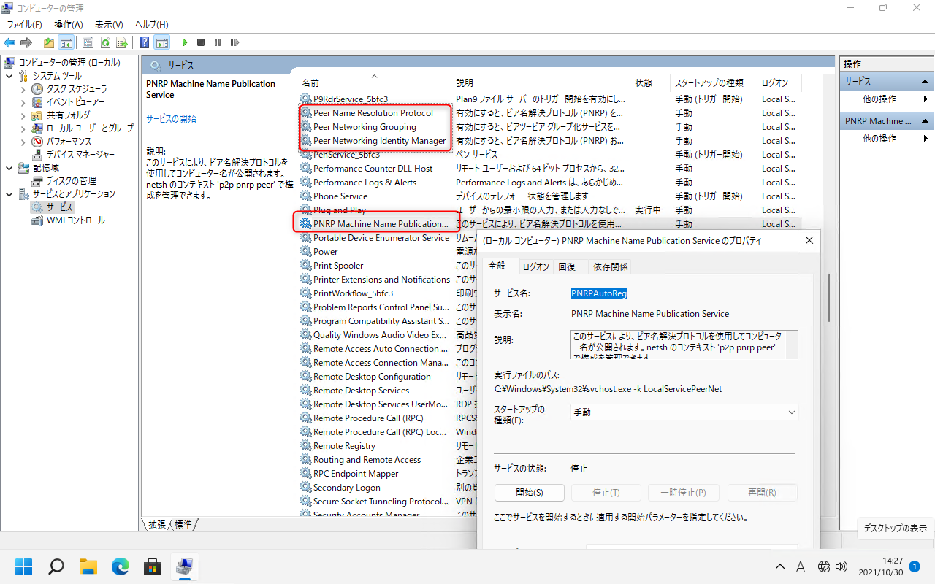Click the Up one level folder icon
The height and width of the screenshot is (584, 935).
(x=49, y=42)
